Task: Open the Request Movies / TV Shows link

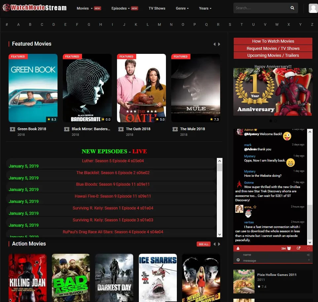Action: click(272, 48)
